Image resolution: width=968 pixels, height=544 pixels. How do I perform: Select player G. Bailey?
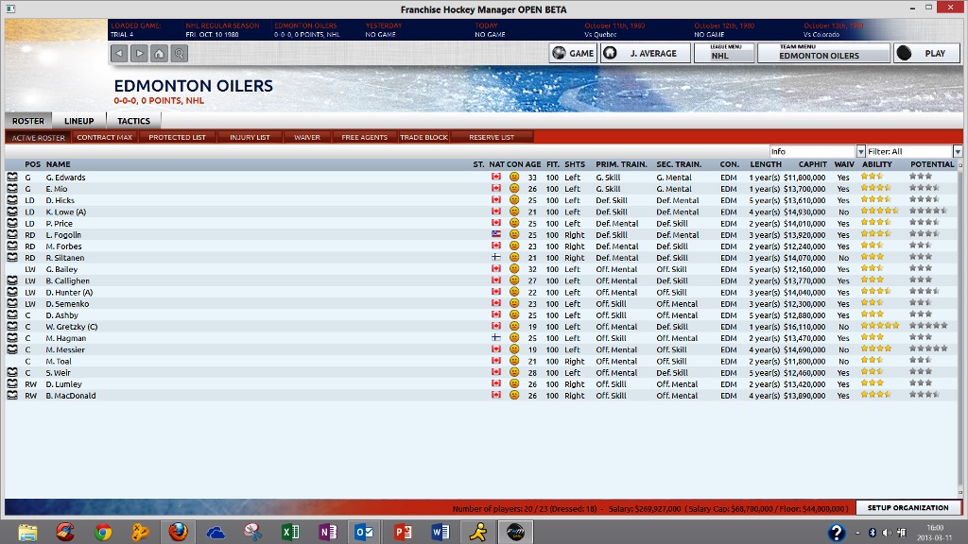click(61, 269)
